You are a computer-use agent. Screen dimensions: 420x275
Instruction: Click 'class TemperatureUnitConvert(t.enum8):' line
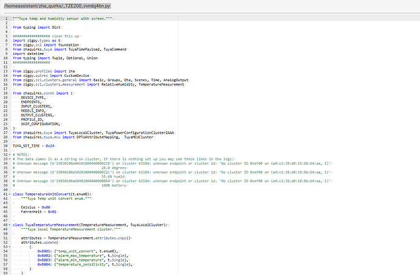tap(52, 195)
